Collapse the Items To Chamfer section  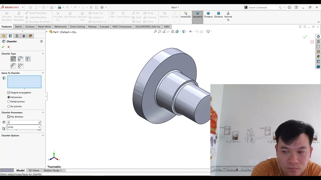(x=43, y=73)
